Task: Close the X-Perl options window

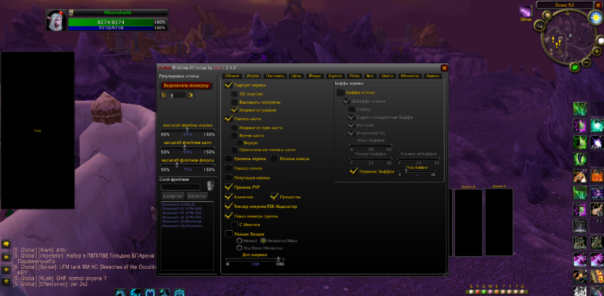Action: [x=444, y=68]
